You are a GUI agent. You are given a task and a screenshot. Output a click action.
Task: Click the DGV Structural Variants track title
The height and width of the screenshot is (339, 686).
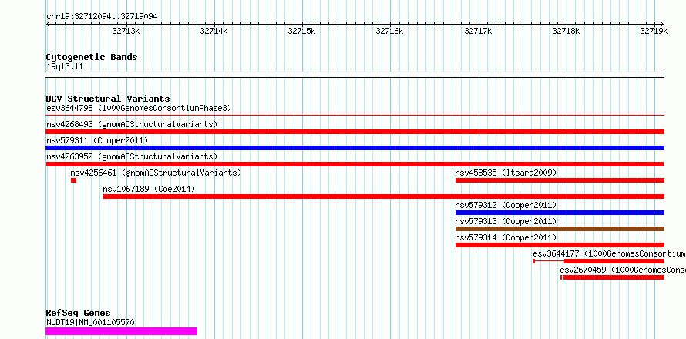(108, 99)
